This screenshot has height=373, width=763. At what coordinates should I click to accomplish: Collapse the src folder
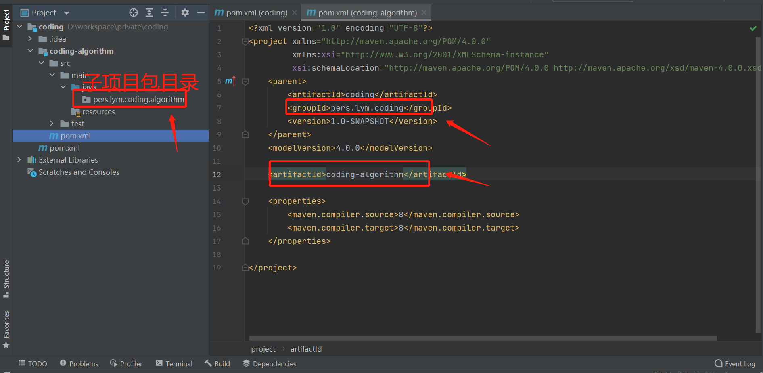pos(41,63)
